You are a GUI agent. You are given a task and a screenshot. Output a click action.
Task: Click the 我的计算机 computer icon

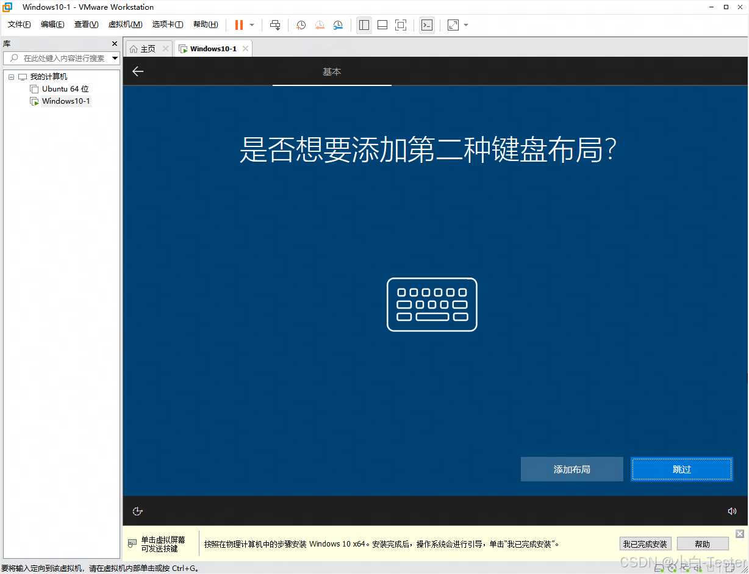pyautogui.click(x=23, y=77)
